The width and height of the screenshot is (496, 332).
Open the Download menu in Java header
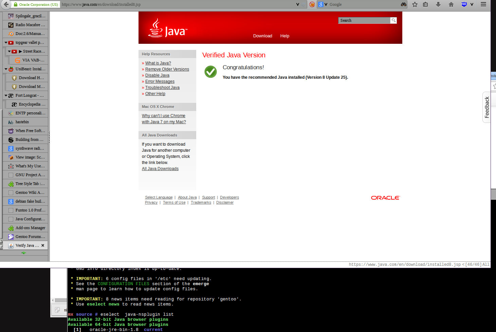(x=262, y=36)
